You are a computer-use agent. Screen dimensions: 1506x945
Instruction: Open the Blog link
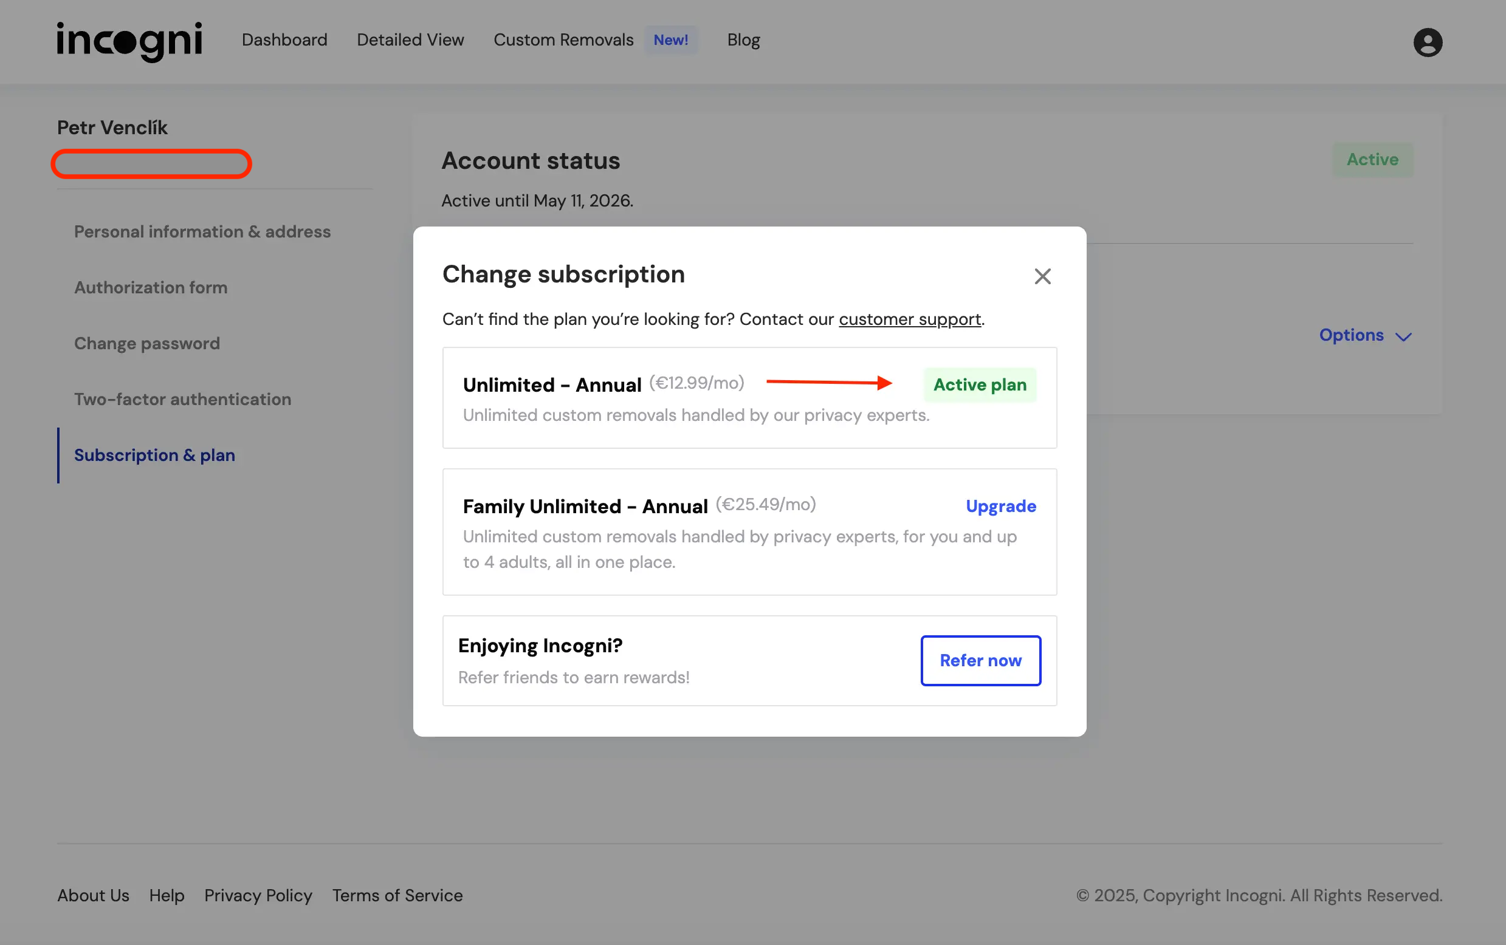click(743, 40)
